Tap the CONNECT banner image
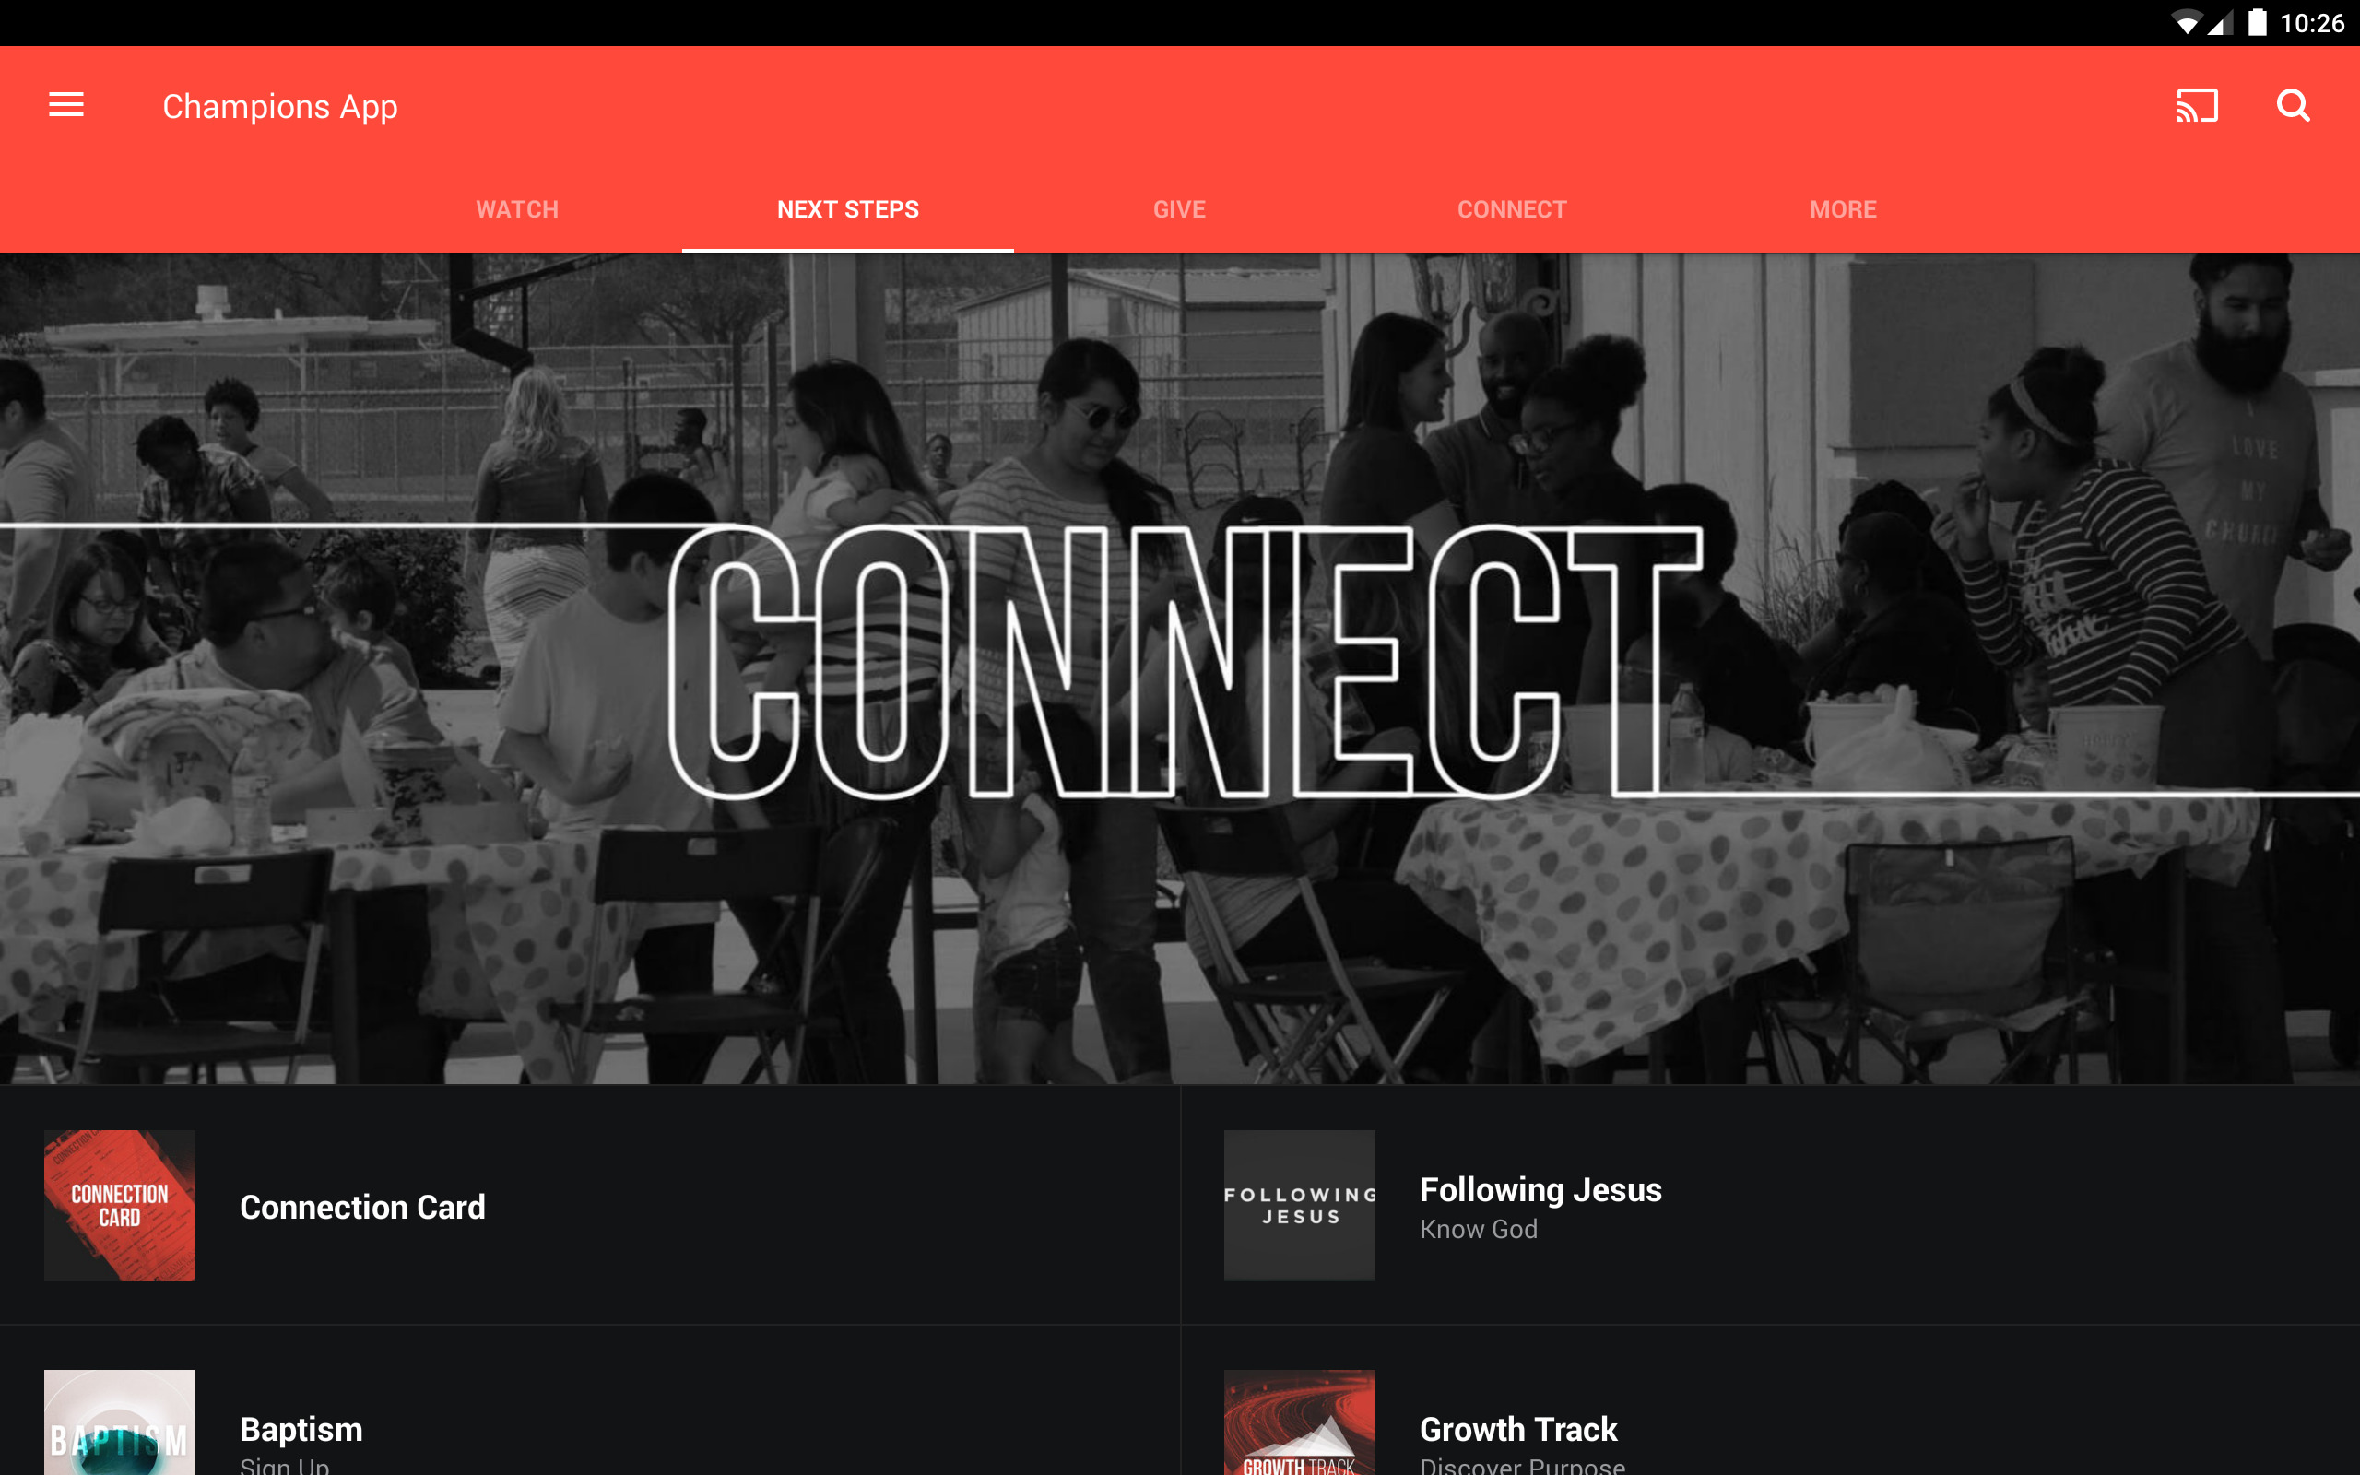This screenshot has width=2360, height=1475. coord(1180,668)
